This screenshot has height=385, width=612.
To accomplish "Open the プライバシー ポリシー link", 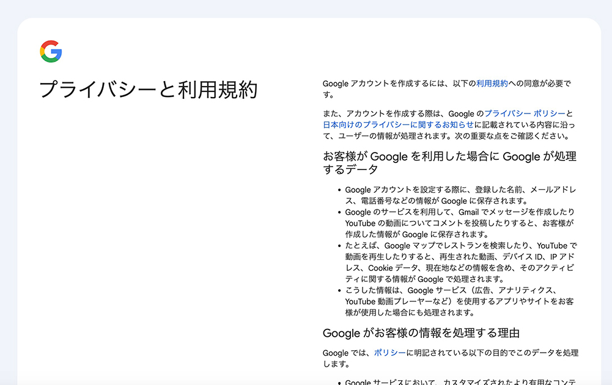I will tap(525, 113).
